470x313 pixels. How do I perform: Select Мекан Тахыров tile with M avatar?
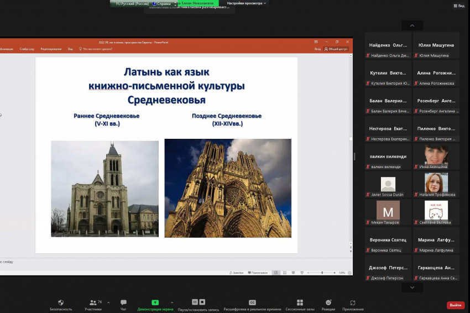tap(388, 212)
